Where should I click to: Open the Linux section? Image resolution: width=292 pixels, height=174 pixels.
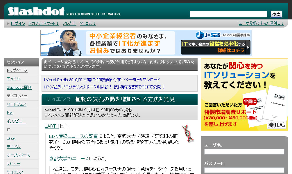click(11, 138)
